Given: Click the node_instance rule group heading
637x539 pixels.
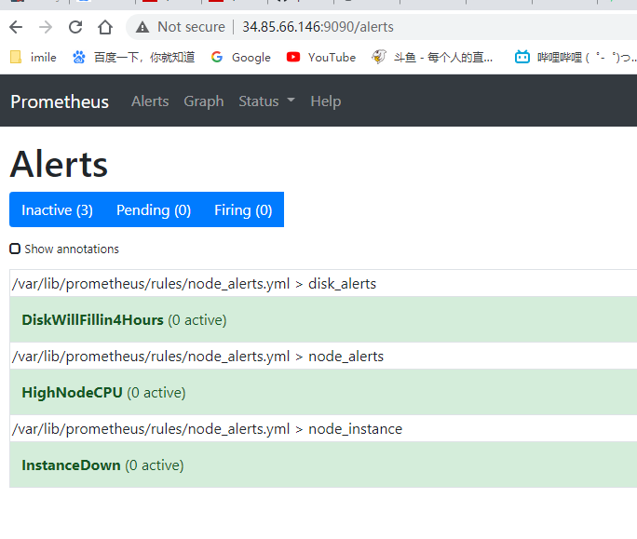Looking at the screenshot, I should click(207, 429).
